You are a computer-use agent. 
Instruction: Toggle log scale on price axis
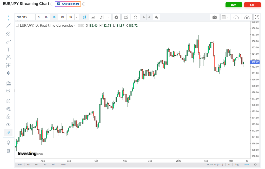tap(237, 165)
